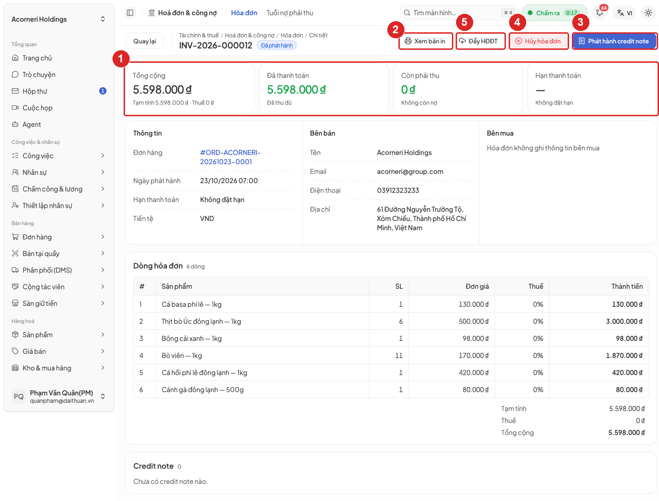Expand the Công việc menu
The width and height of the screenshot is (659, 501).
(59, 156)
